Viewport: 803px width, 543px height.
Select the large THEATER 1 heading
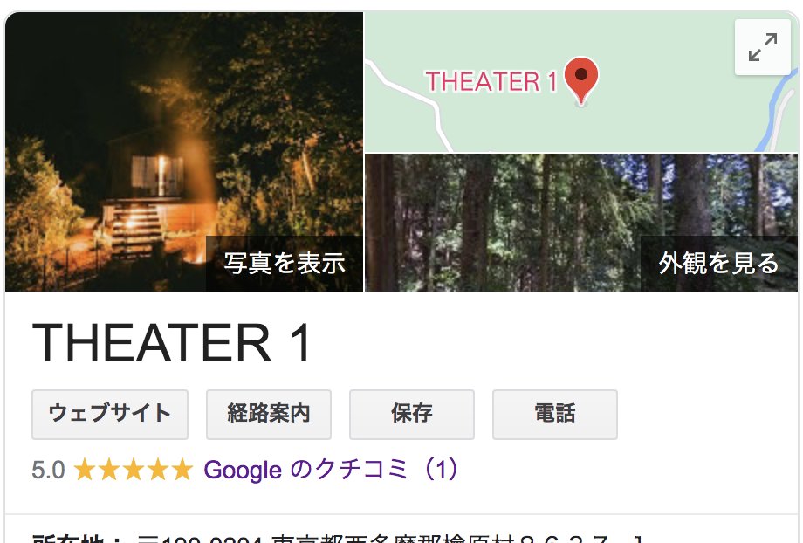pos(172,343)
